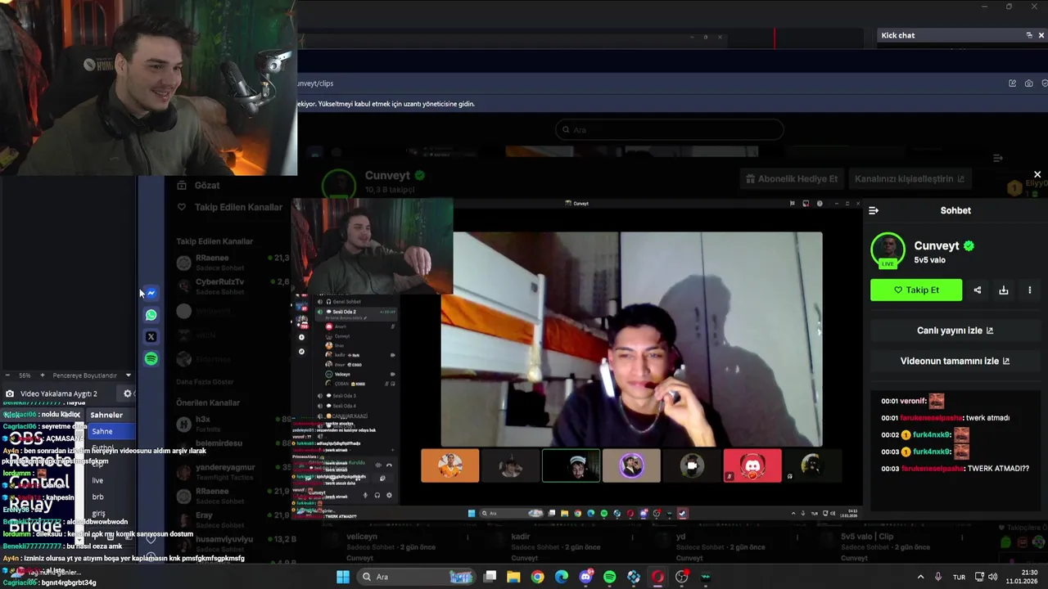Launch Microsoft Edge from the taskbar

(562, 577)
